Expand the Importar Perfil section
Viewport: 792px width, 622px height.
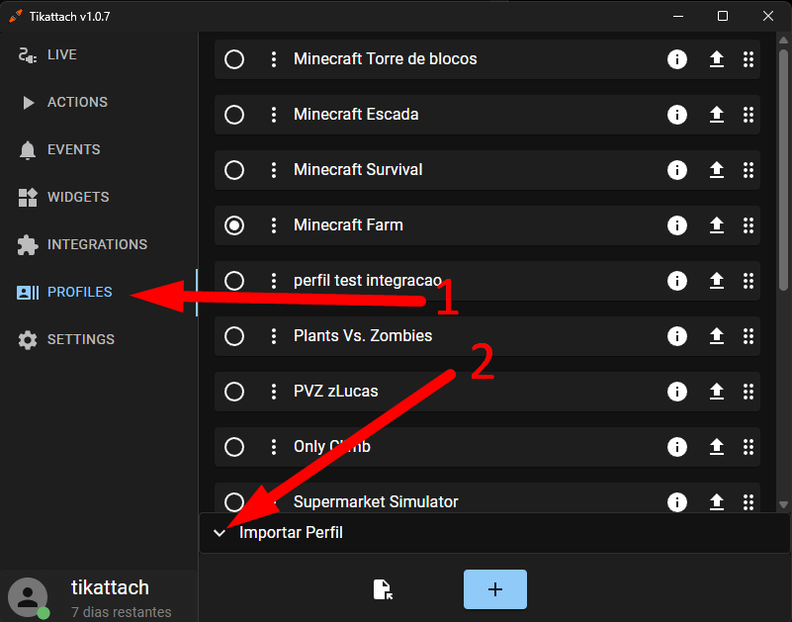click(x=494, y=533)
